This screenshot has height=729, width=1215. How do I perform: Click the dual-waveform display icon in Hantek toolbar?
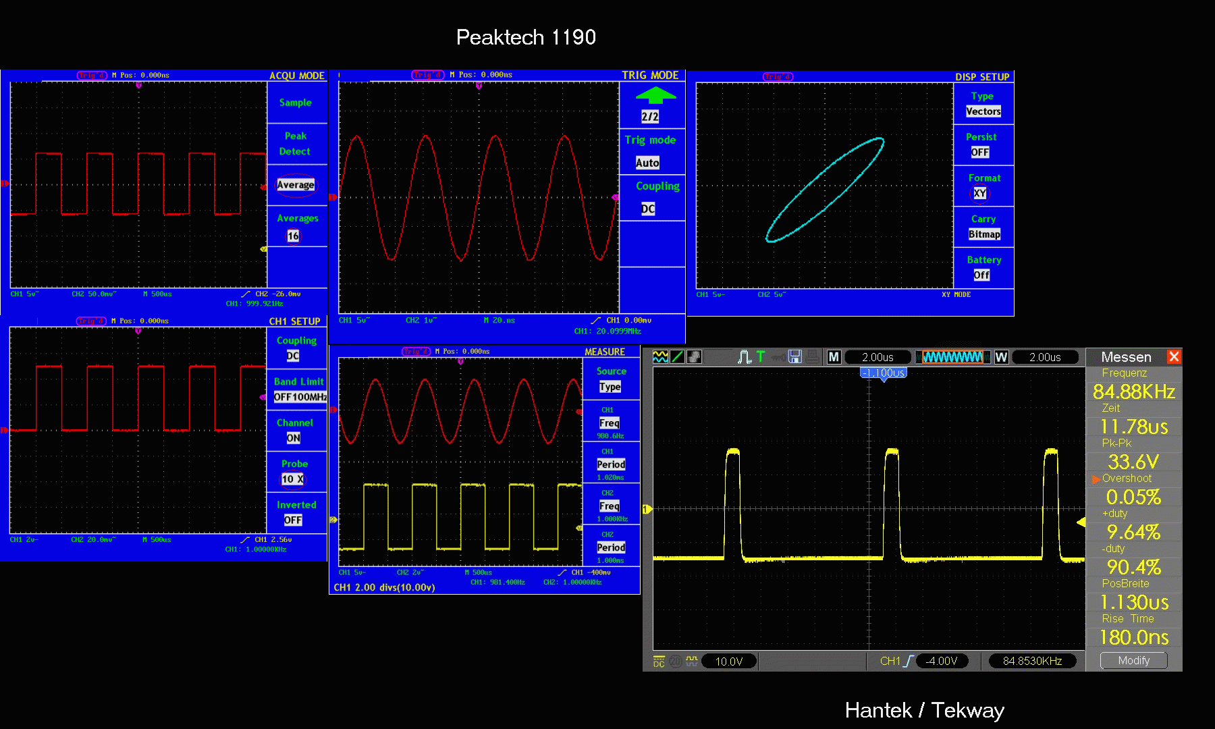[660, 357]
